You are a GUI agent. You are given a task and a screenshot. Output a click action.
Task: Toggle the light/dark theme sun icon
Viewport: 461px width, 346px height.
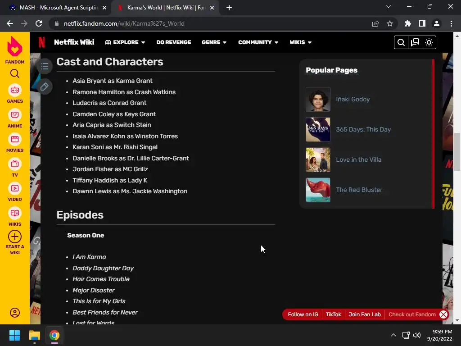click(429, 42)
